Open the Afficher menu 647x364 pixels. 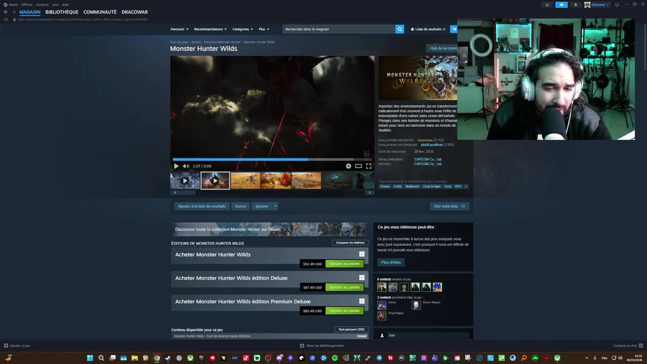pos(27,5)
